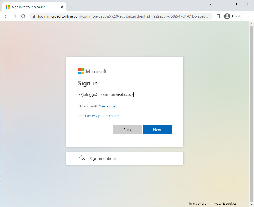Click the Guest profile avatar icon
The width and height of the screenshot is (254, 207).
(x=227, y=16)
